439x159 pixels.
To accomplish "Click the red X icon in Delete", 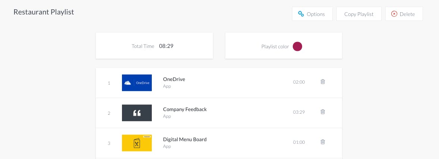I will (394, 14).
